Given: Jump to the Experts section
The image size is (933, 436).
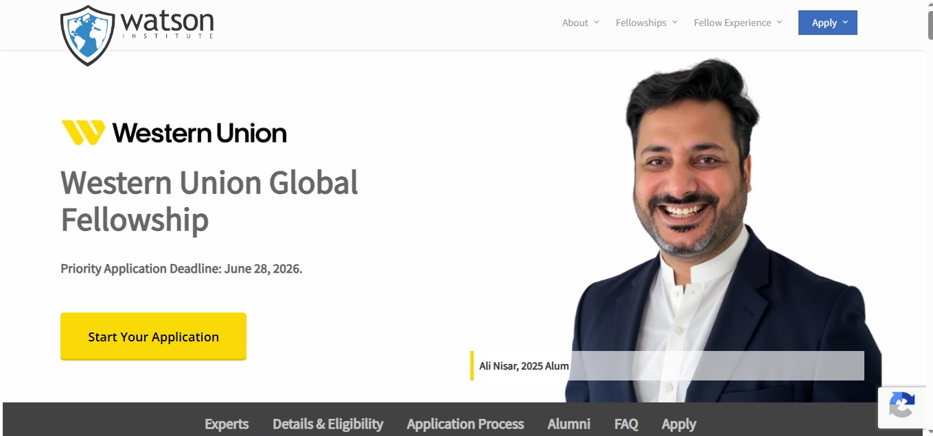Looking at the screenshot, I should 227,424.
